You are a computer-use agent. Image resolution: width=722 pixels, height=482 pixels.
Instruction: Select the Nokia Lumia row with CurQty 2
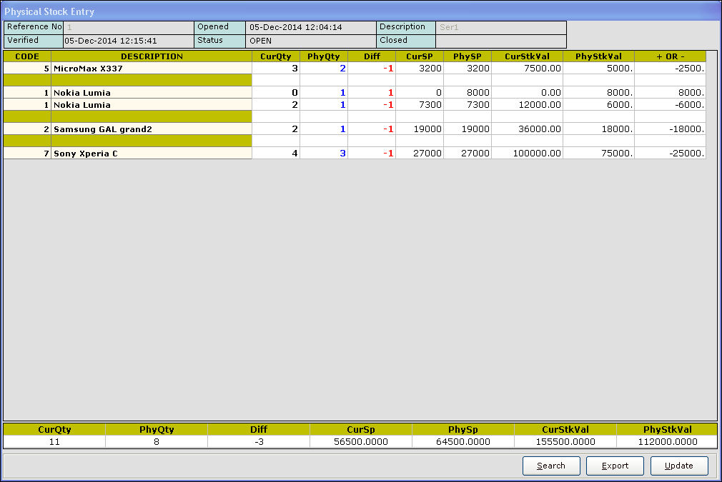[x=152, y=105]
